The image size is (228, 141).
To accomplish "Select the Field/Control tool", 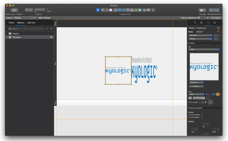I will click(116, 10).
